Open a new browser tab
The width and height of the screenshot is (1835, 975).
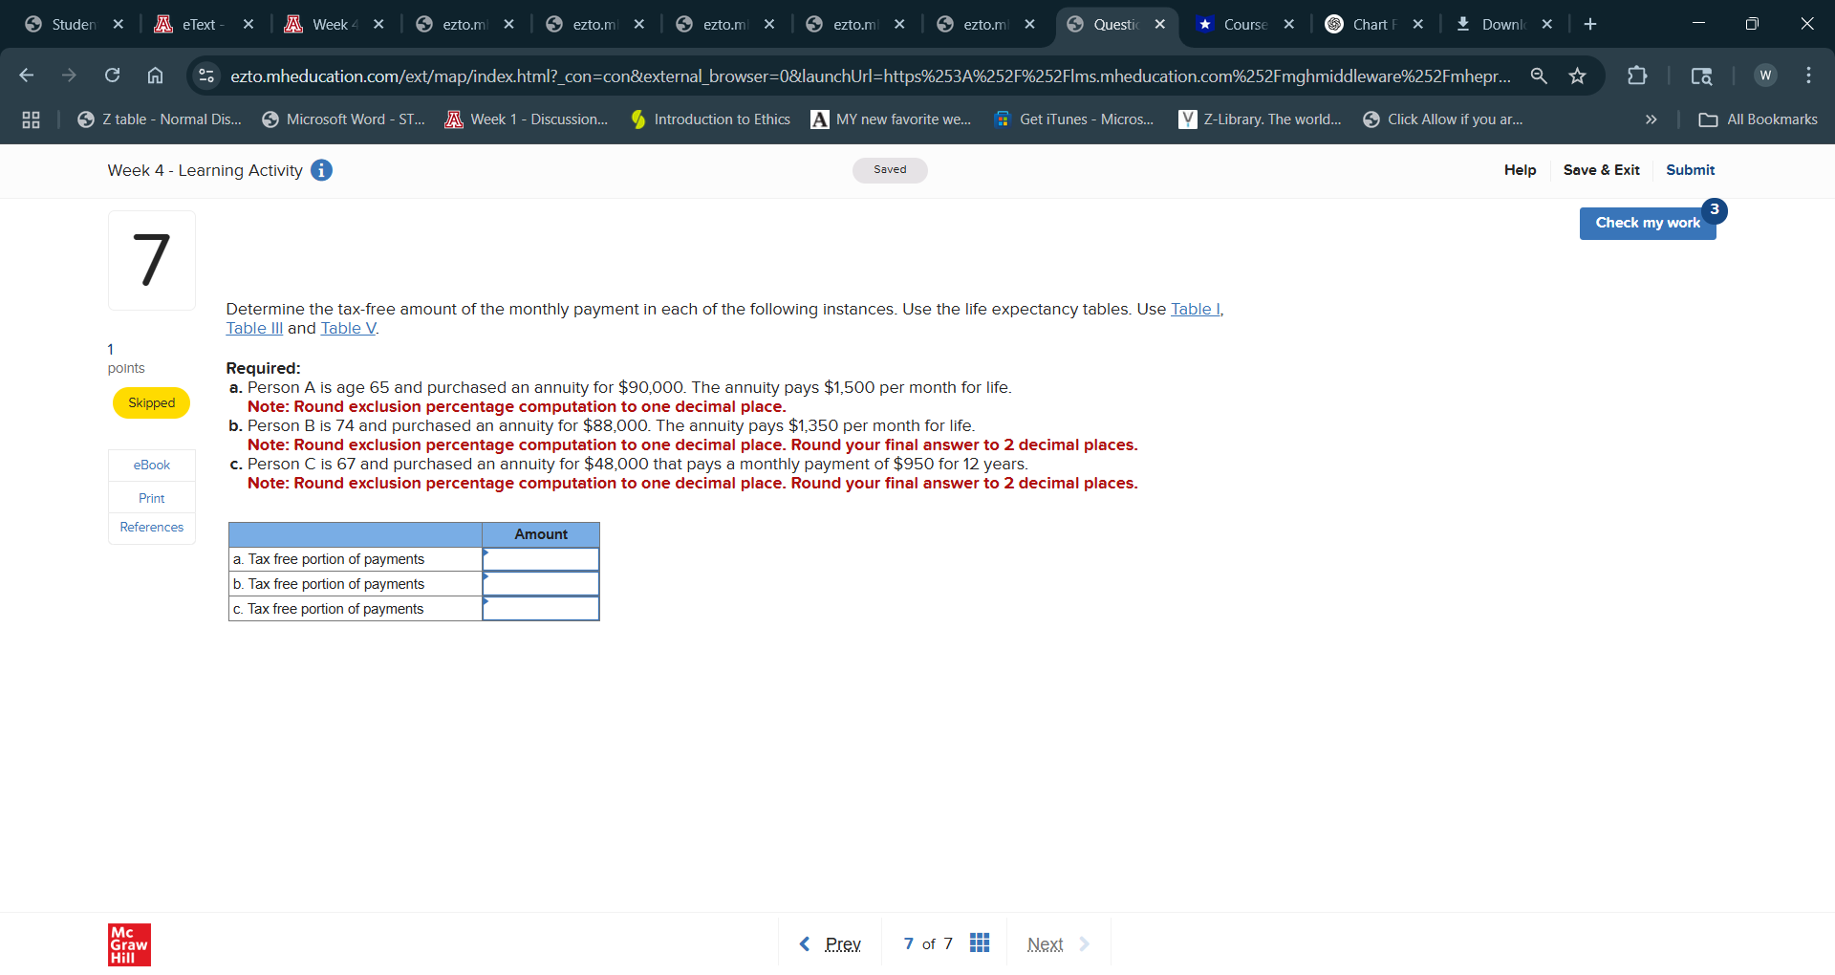point(1590,24)
